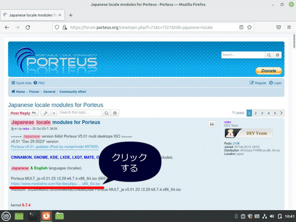
Task: Go to page 2 of the topic
Action: click(x=256, y=113)
